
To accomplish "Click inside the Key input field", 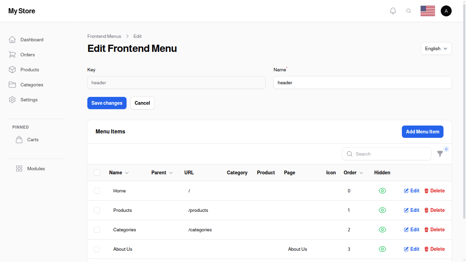I will (176, 83).
